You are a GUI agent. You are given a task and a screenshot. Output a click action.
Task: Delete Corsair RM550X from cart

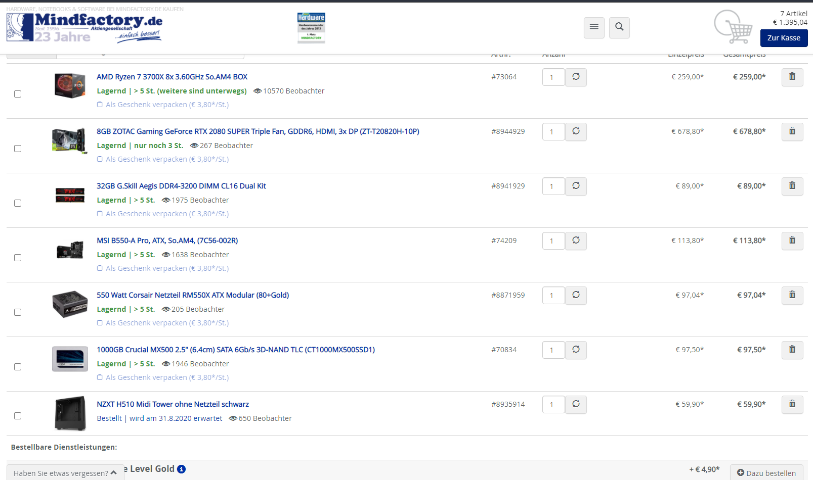[792, 295]
